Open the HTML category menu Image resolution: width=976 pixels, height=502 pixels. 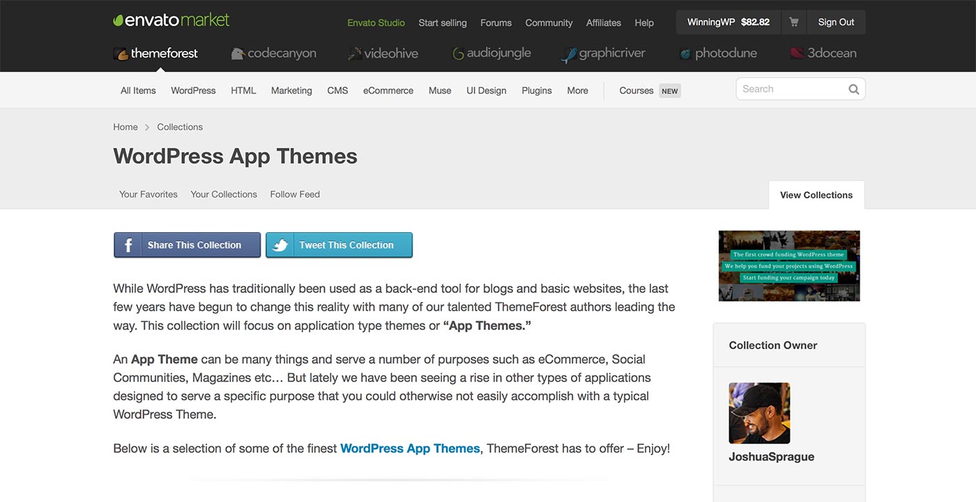click(x=243, y=91)
